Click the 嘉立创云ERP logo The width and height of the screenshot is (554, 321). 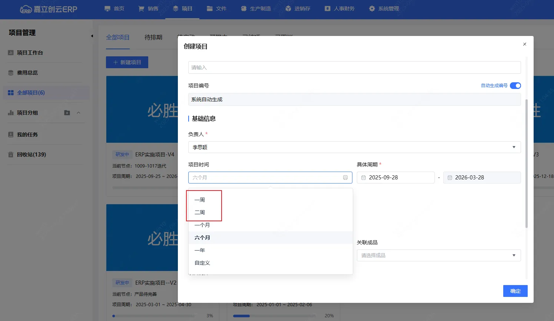(x=49, y=9)
